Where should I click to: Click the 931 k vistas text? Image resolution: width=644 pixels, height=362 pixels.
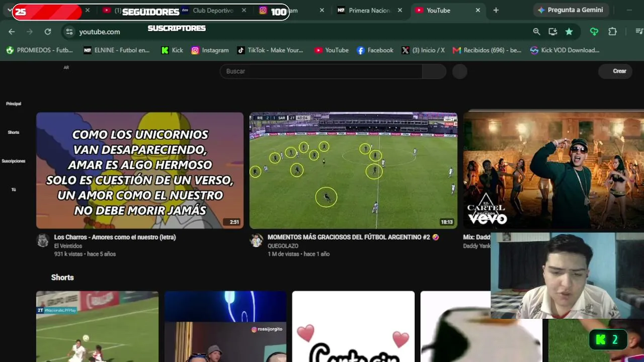point(69,254)
